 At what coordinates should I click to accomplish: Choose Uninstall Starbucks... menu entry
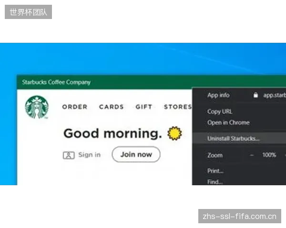click(239, 138)
